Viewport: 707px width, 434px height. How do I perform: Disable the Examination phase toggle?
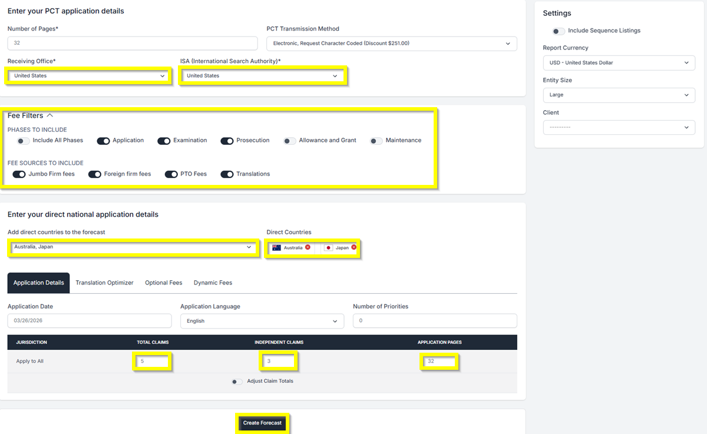tap(164, 141)
